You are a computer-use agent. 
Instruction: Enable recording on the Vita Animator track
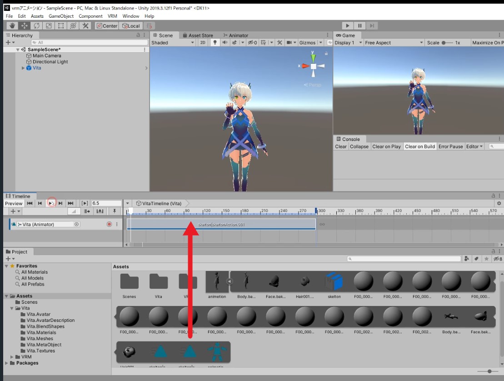click(x=109, y=225)
